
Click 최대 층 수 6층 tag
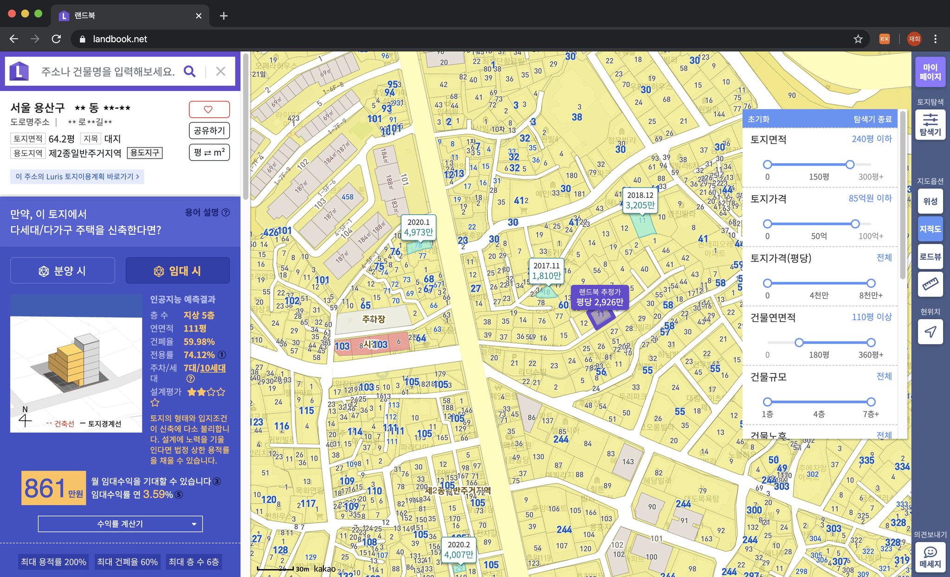194,562
